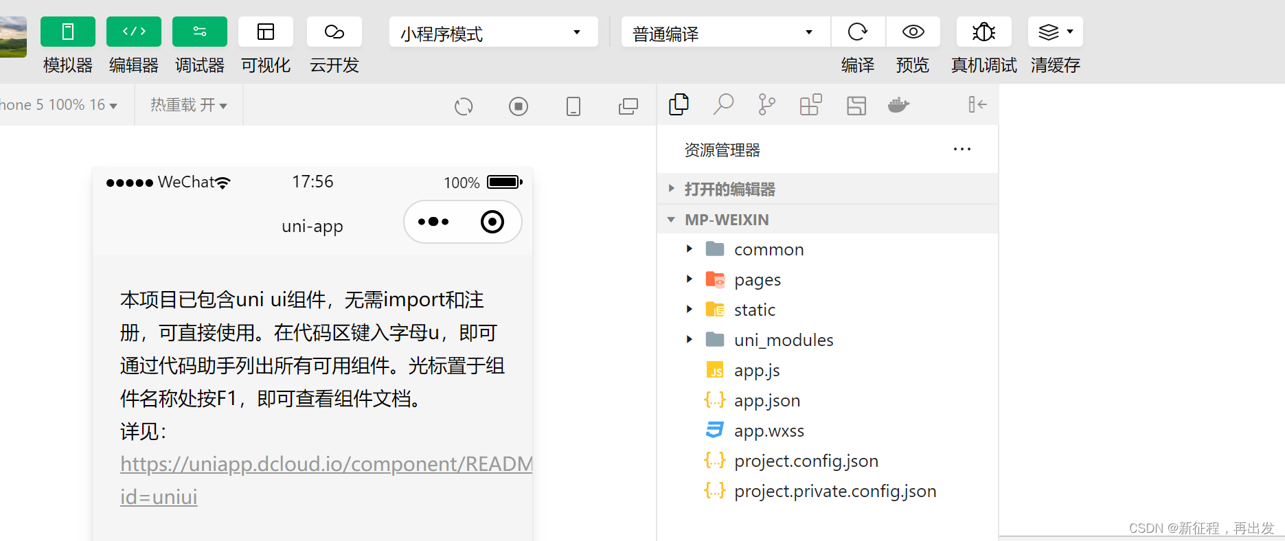Click the 调试器 label
Image resolution: width=1285 pixels, height=541 pixels.
[200, 65]
